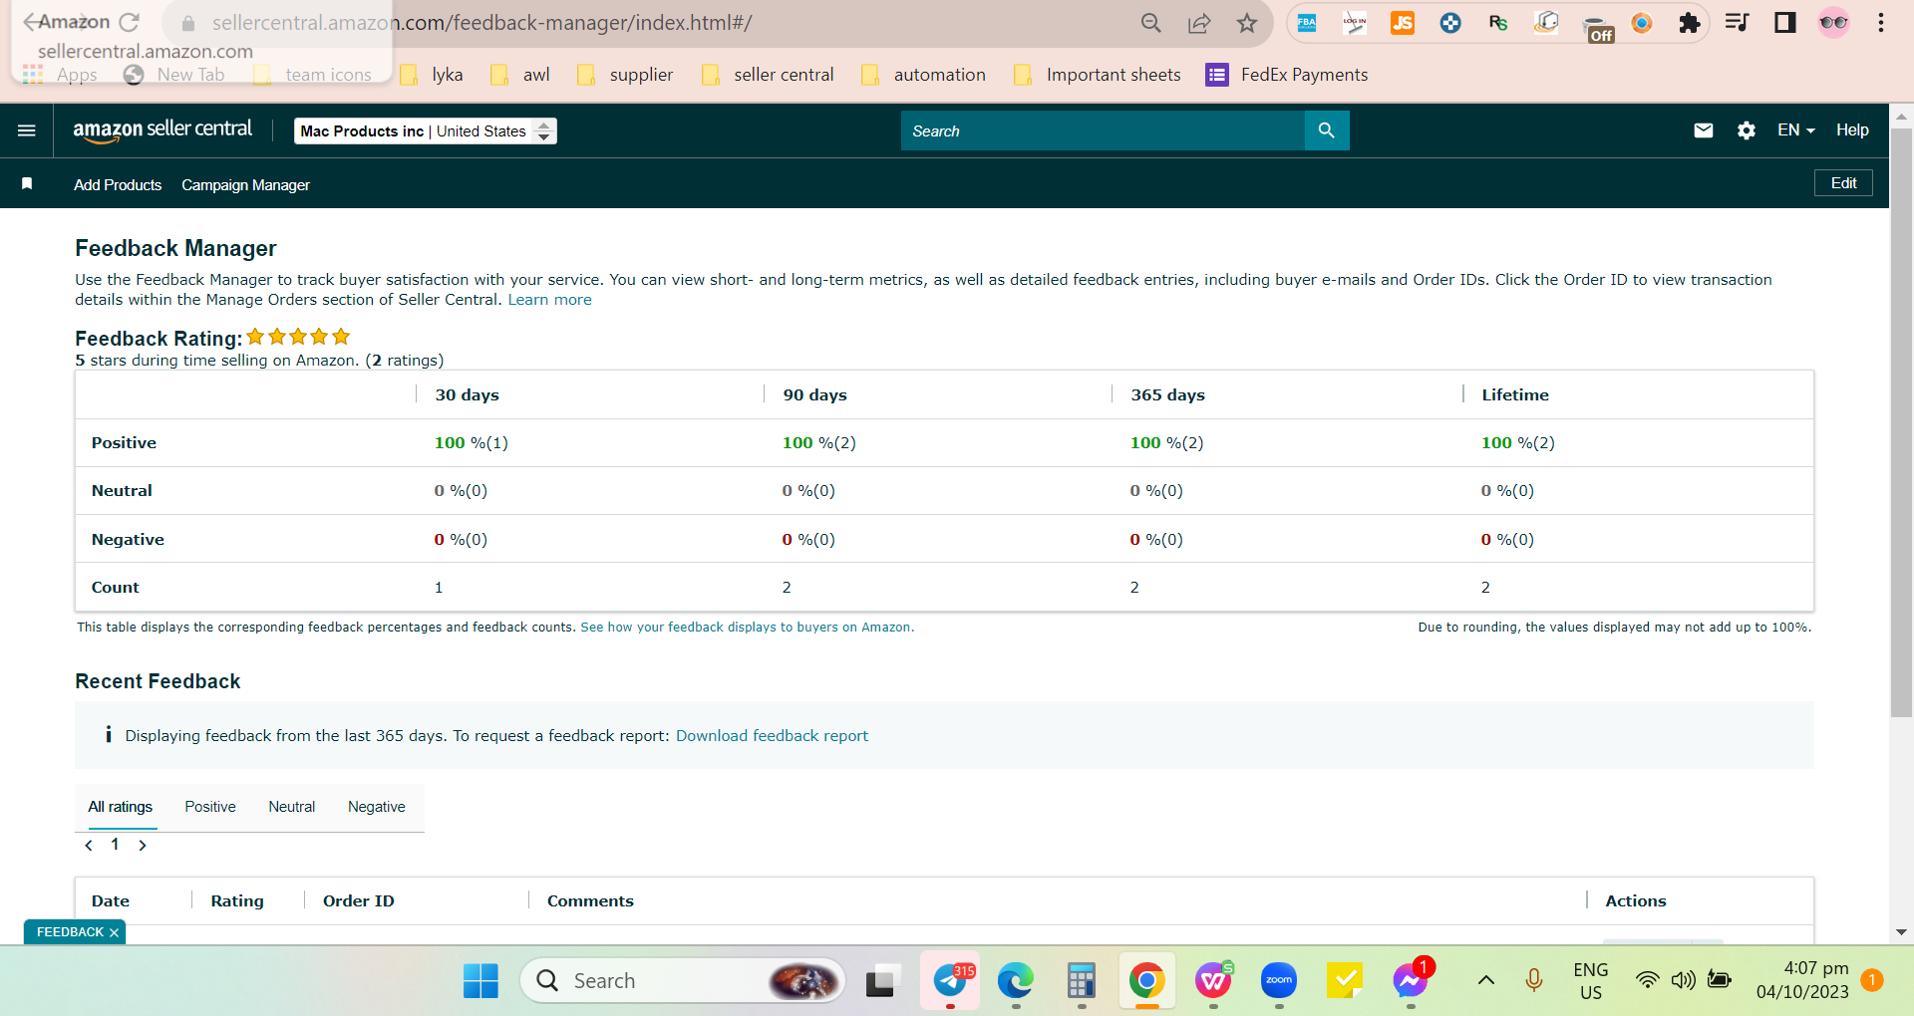Open the Add Products menu item
Screen dimensions: 1914x1016
[118, 185]
